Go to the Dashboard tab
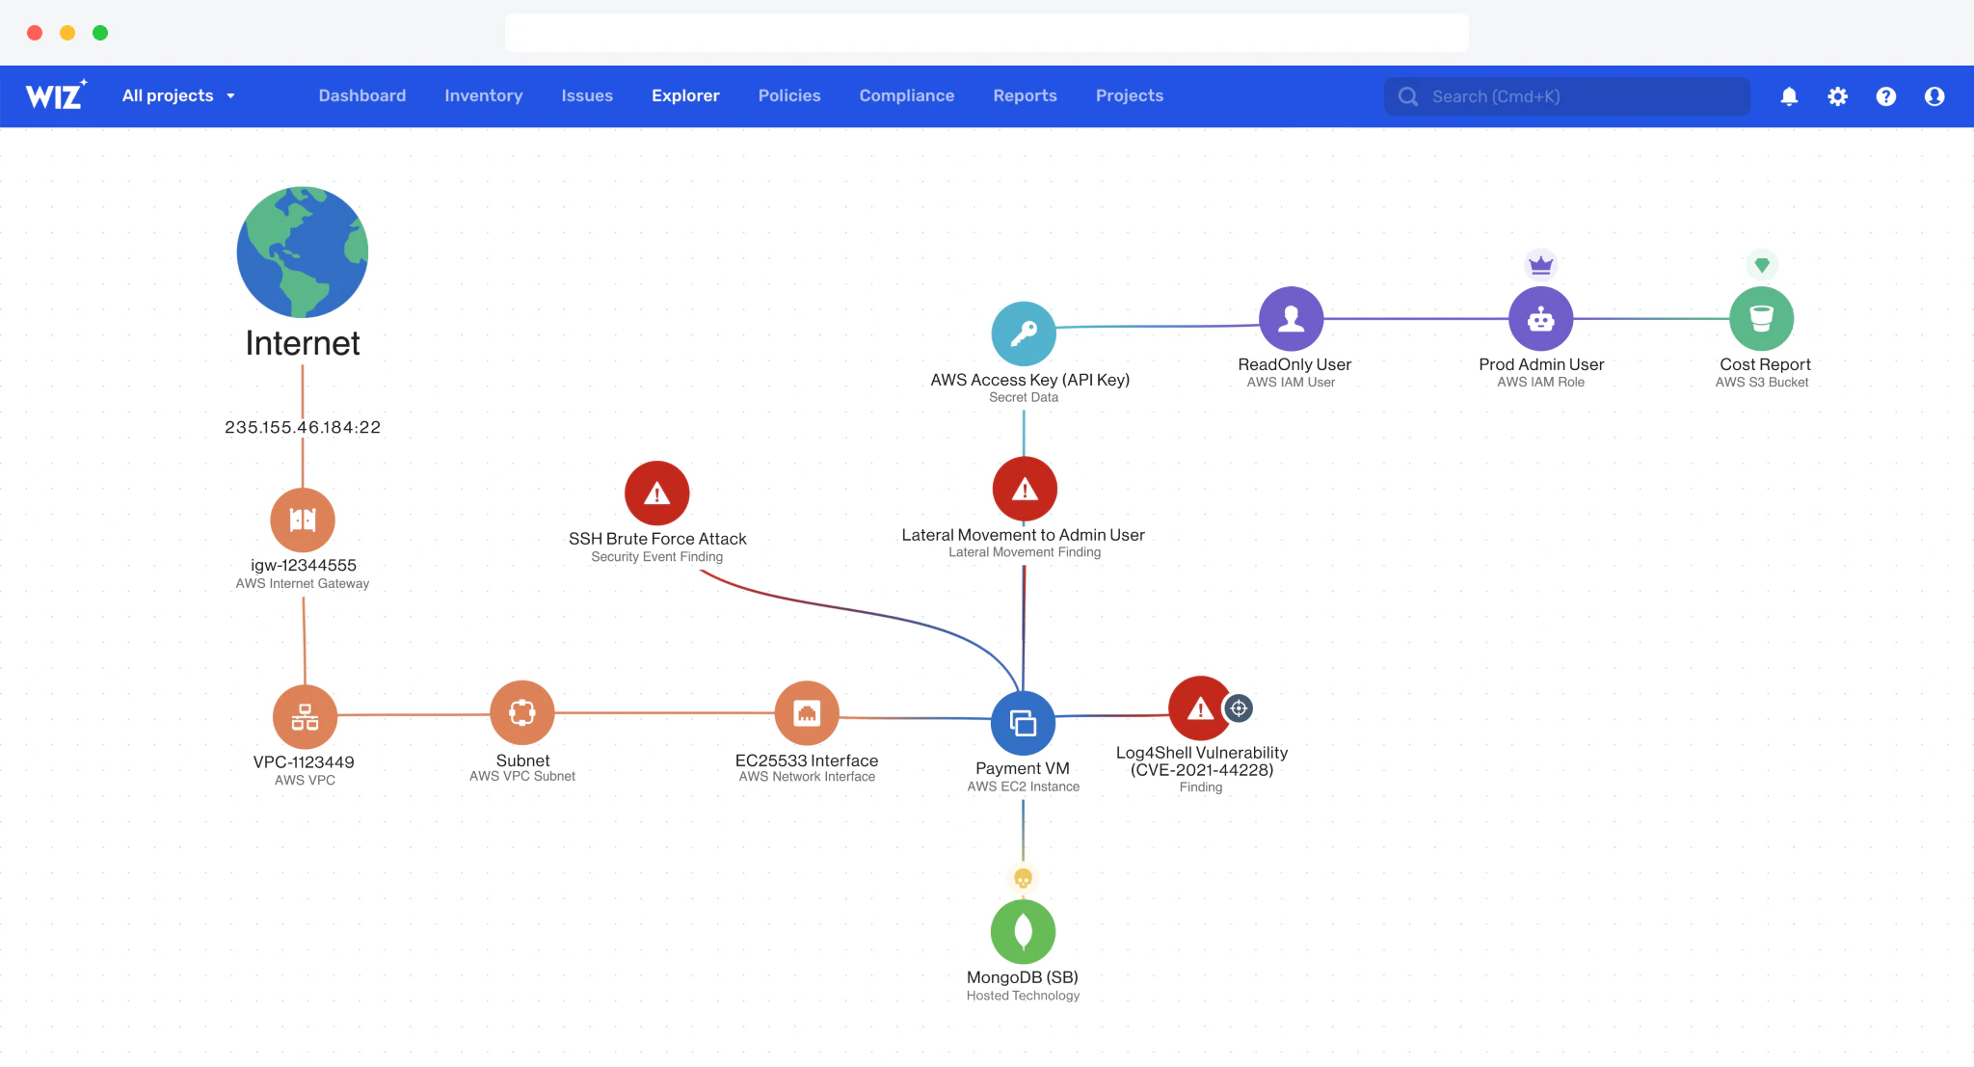The height and width of the screenshot is (1067, 1974). pyautogui.click(x=362, y=95)
